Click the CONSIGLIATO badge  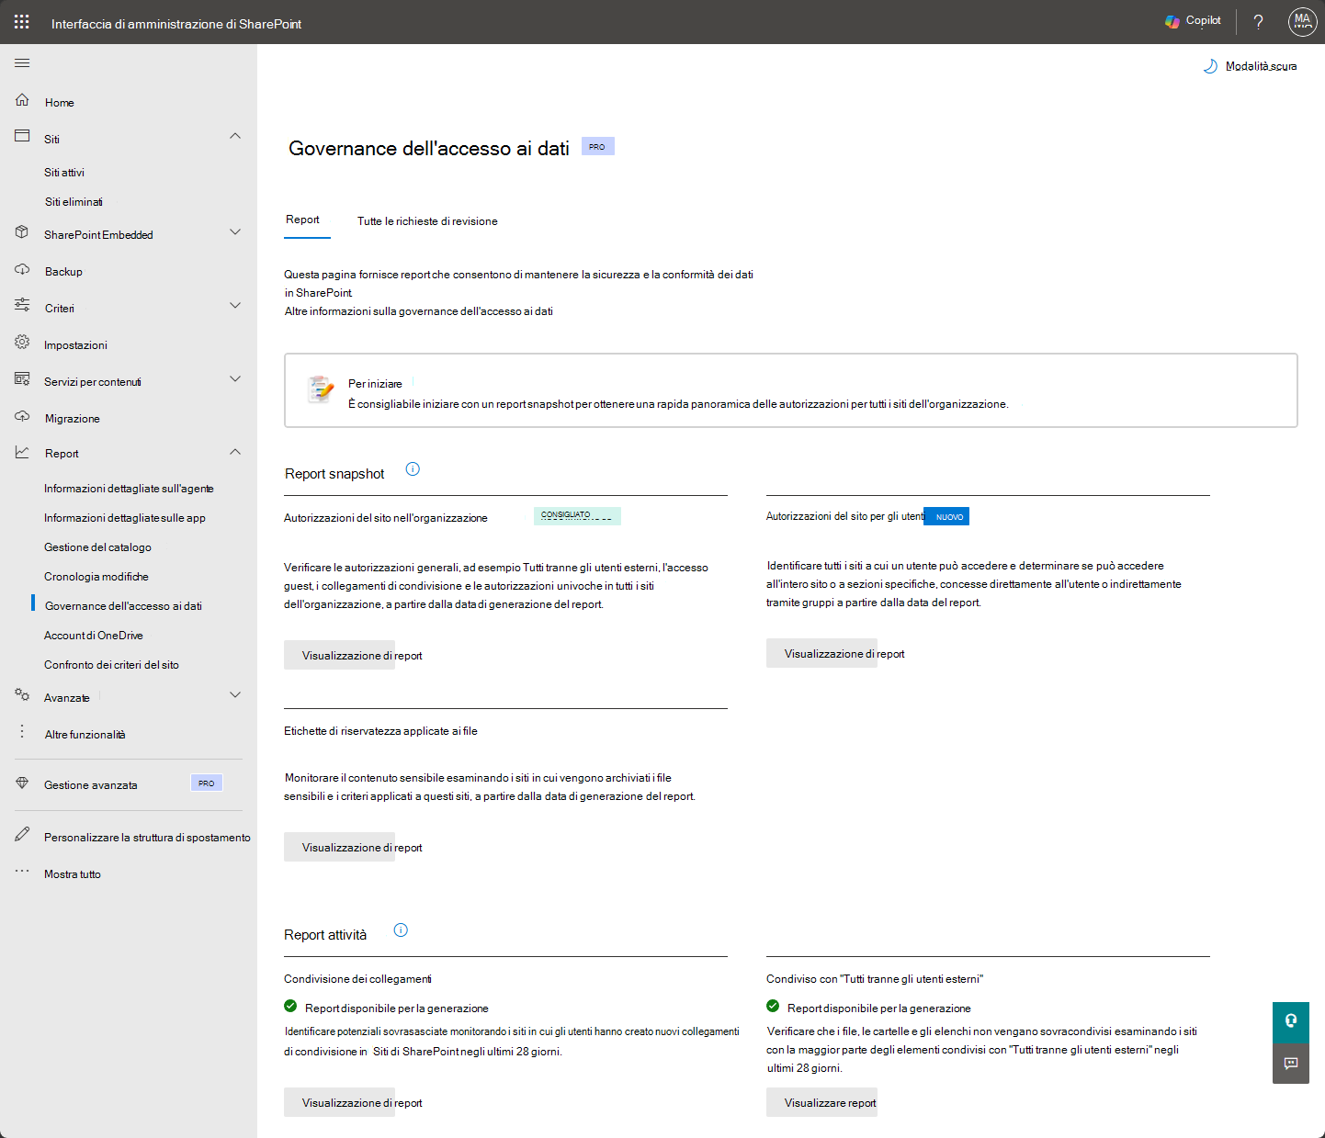point(577,516)
